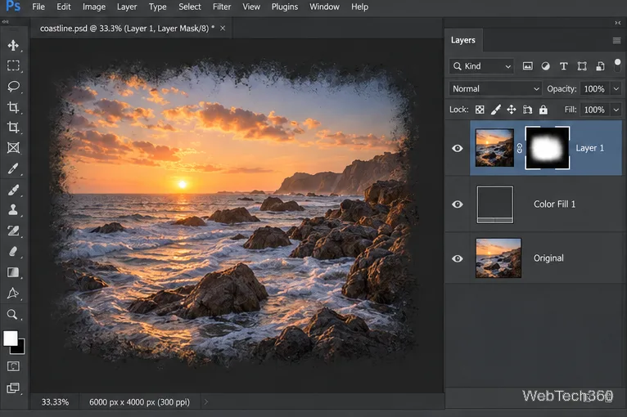Screen dimensions: 627x417
Task: Select the Clone Stamp tool
Action: 13,210
